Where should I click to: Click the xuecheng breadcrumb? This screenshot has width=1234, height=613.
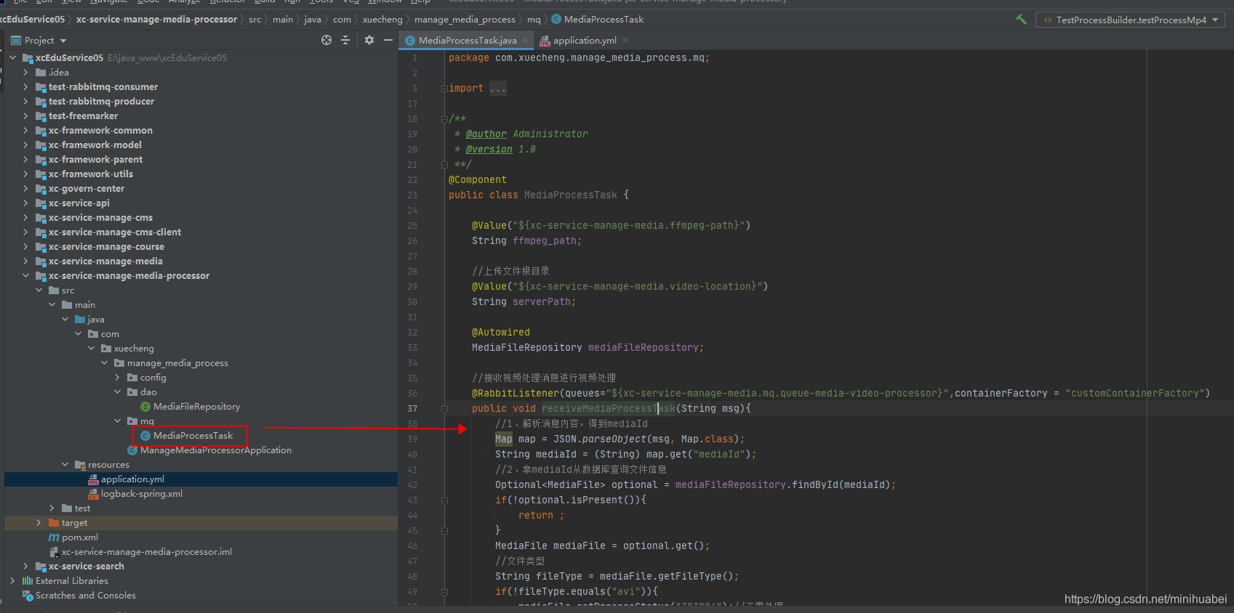coord(382,20)
